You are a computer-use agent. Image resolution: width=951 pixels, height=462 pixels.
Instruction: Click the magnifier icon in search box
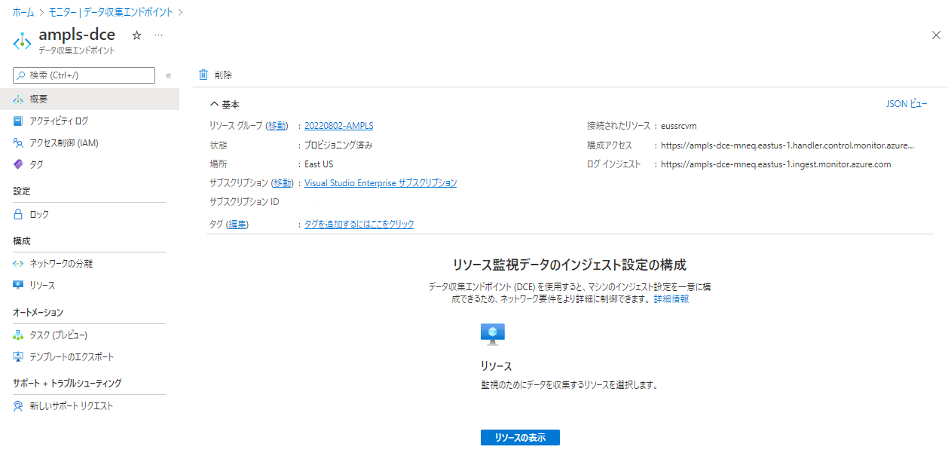click(22, 75)
